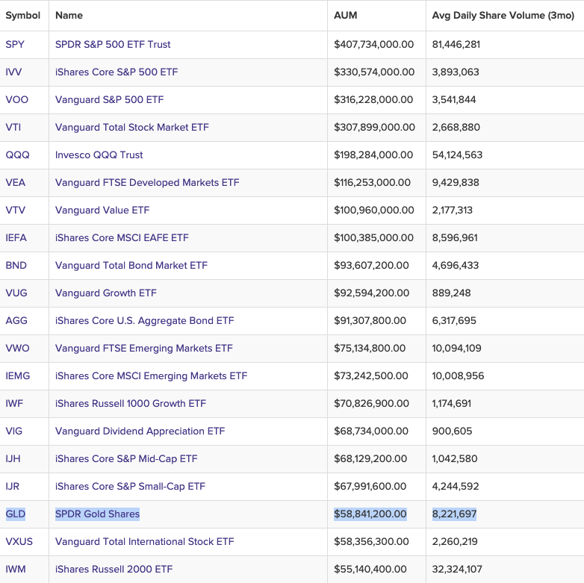Click the AGG symbol link
Viewport: 584px width, 583px height.
tap(16, 320)
